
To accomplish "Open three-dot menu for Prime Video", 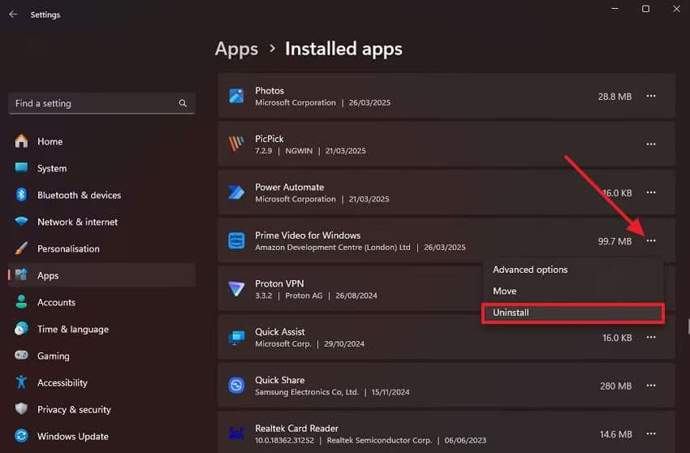I will pos(651,241).
